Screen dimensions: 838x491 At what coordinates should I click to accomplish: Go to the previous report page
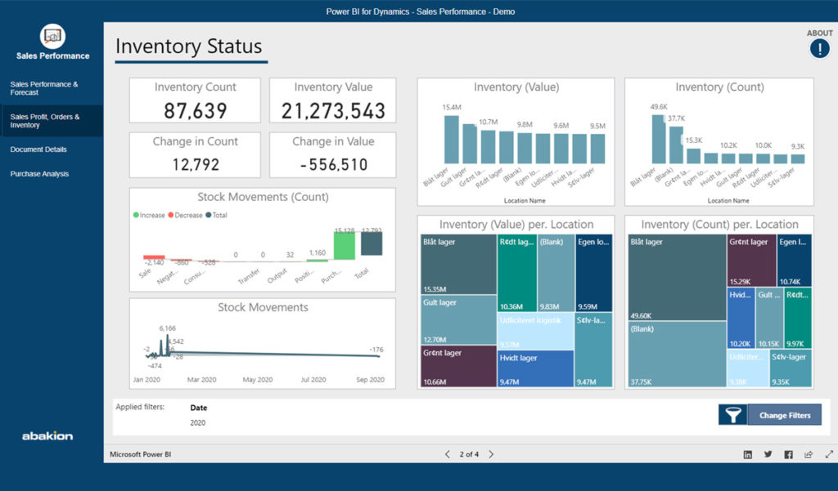(447, 453)
